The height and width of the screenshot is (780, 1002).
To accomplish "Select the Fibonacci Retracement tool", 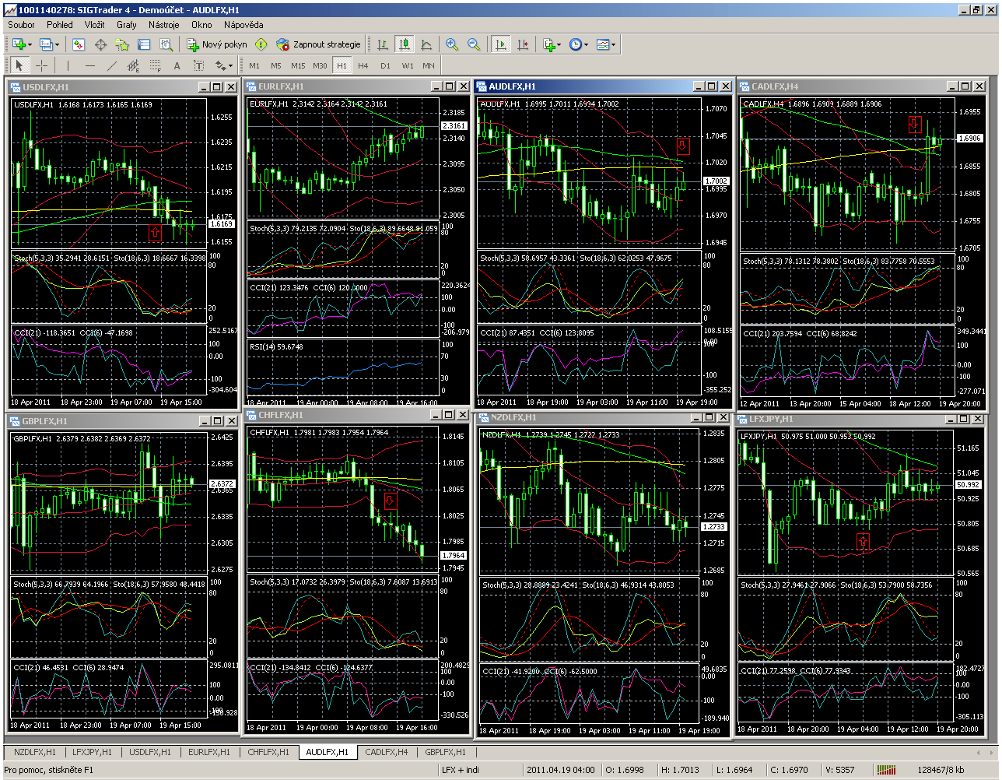I will point(155,65).
